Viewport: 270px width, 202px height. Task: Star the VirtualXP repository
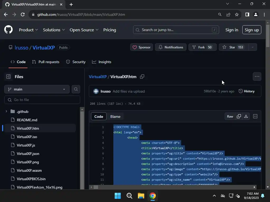coord(234,47)
